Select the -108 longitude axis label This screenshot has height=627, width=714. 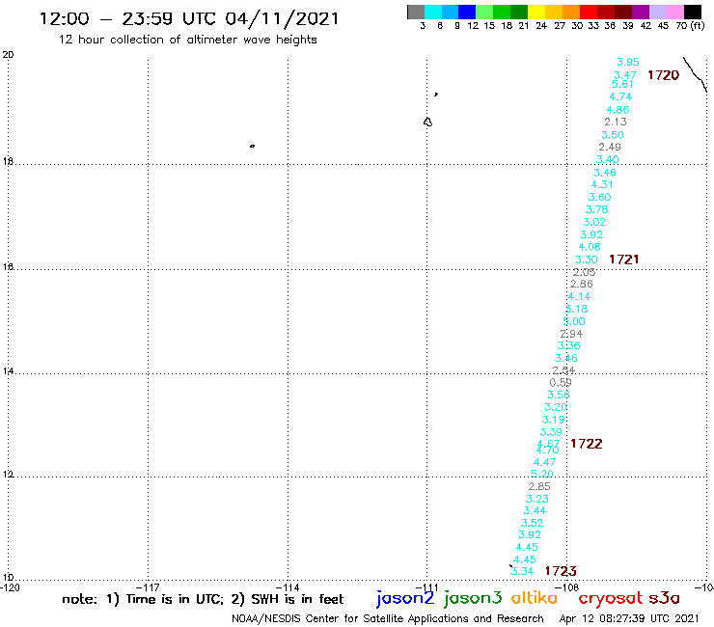567,587
